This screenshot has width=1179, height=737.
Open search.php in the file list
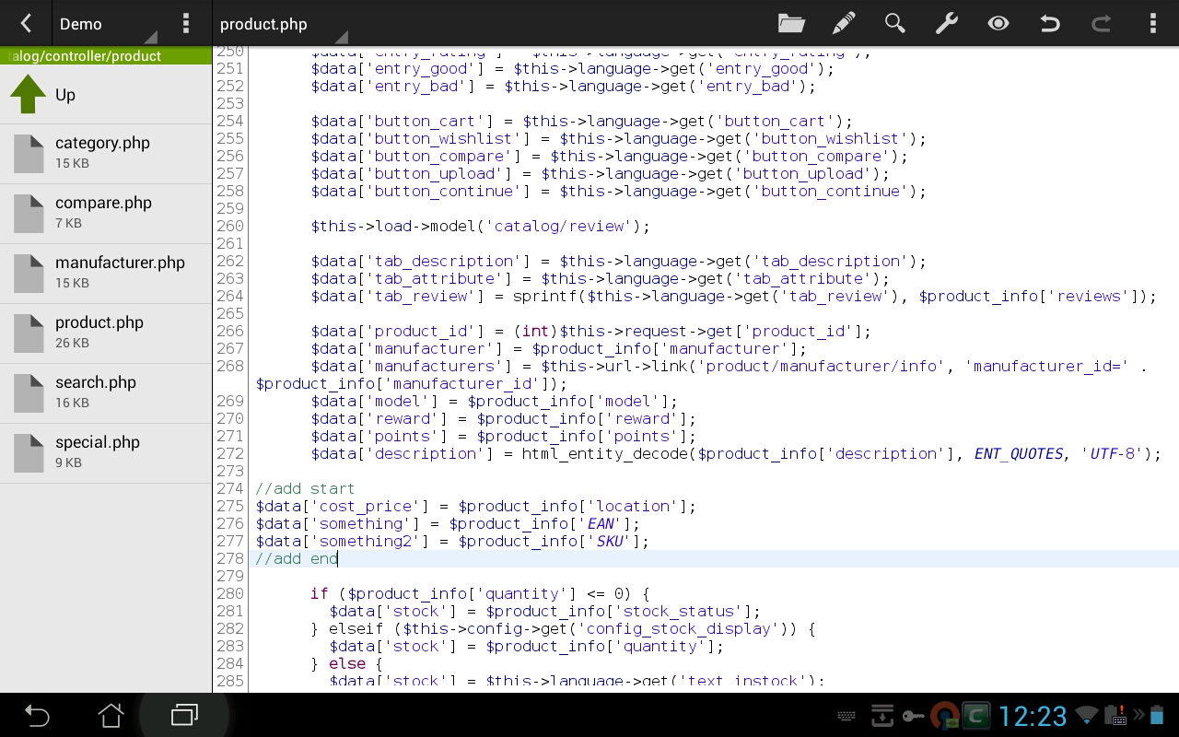tap(106, 393)
